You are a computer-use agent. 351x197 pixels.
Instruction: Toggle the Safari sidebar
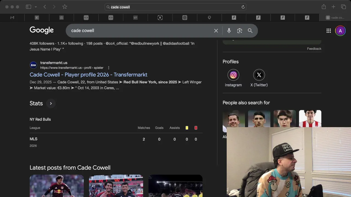[x=29, y=7]
